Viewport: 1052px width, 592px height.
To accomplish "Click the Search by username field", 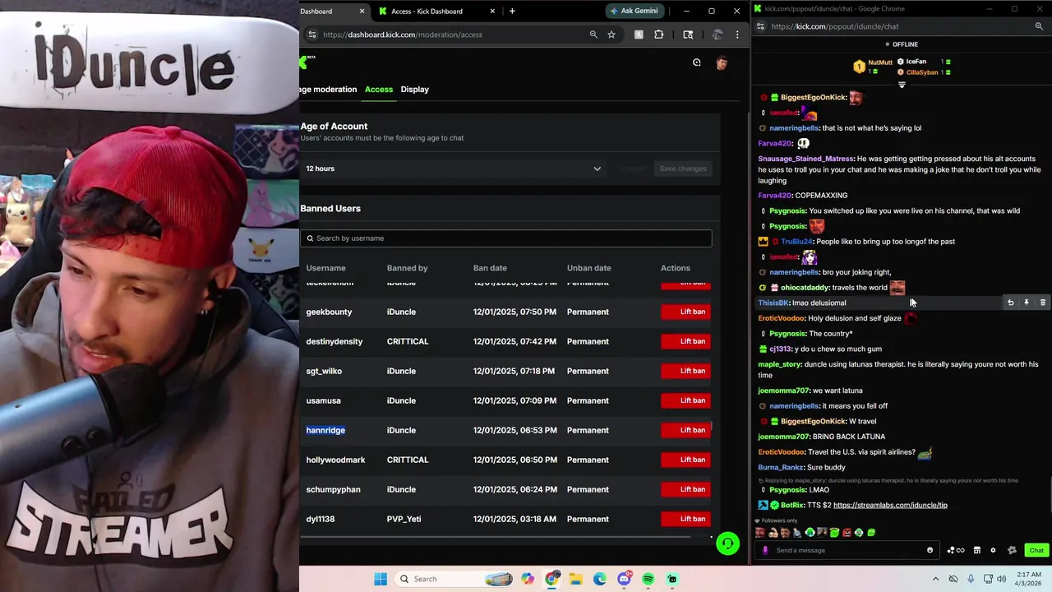I will 506,238.
